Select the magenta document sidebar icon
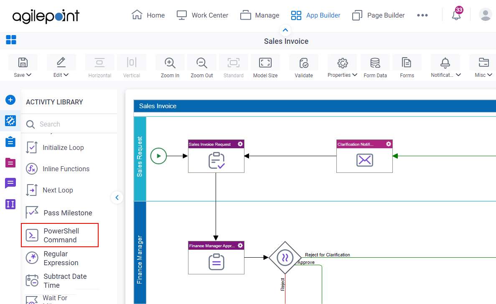 (x=10, y=162)
